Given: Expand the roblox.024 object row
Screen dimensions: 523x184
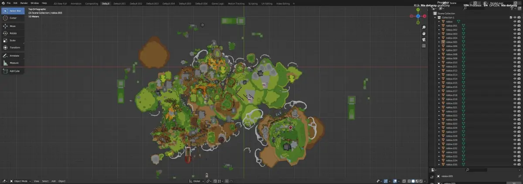Looking at the screenshot, I should [439, 120].
